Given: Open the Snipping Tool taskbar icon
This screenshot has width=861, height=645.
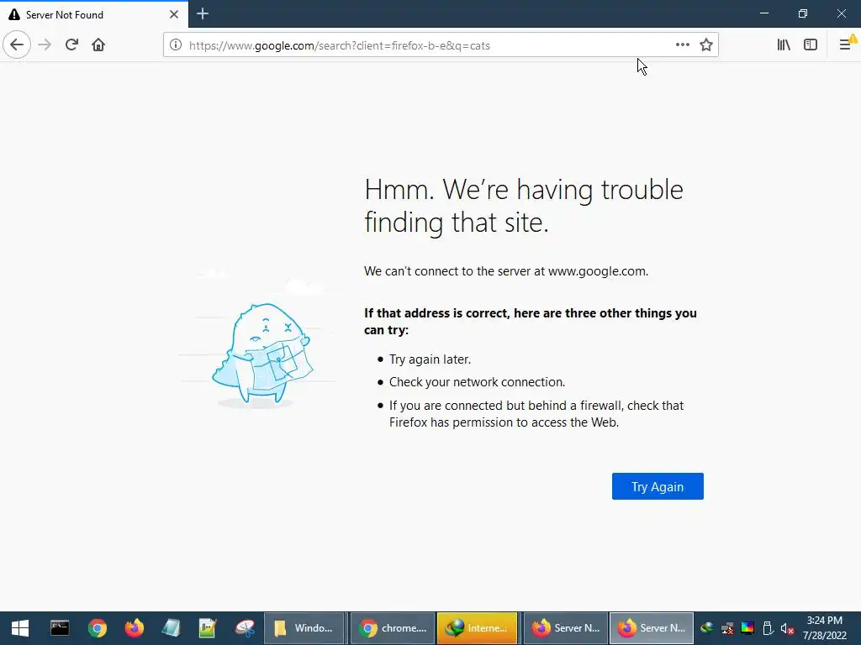Looking at the screenshot, I should (245, 628).
